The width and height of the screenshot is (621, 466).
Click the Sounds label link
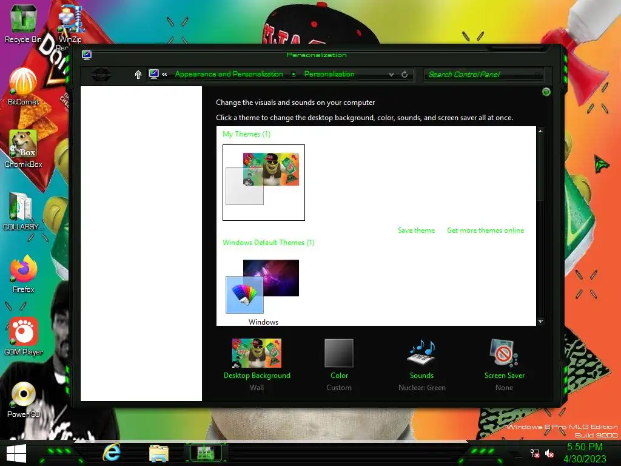tap(422, 376)
